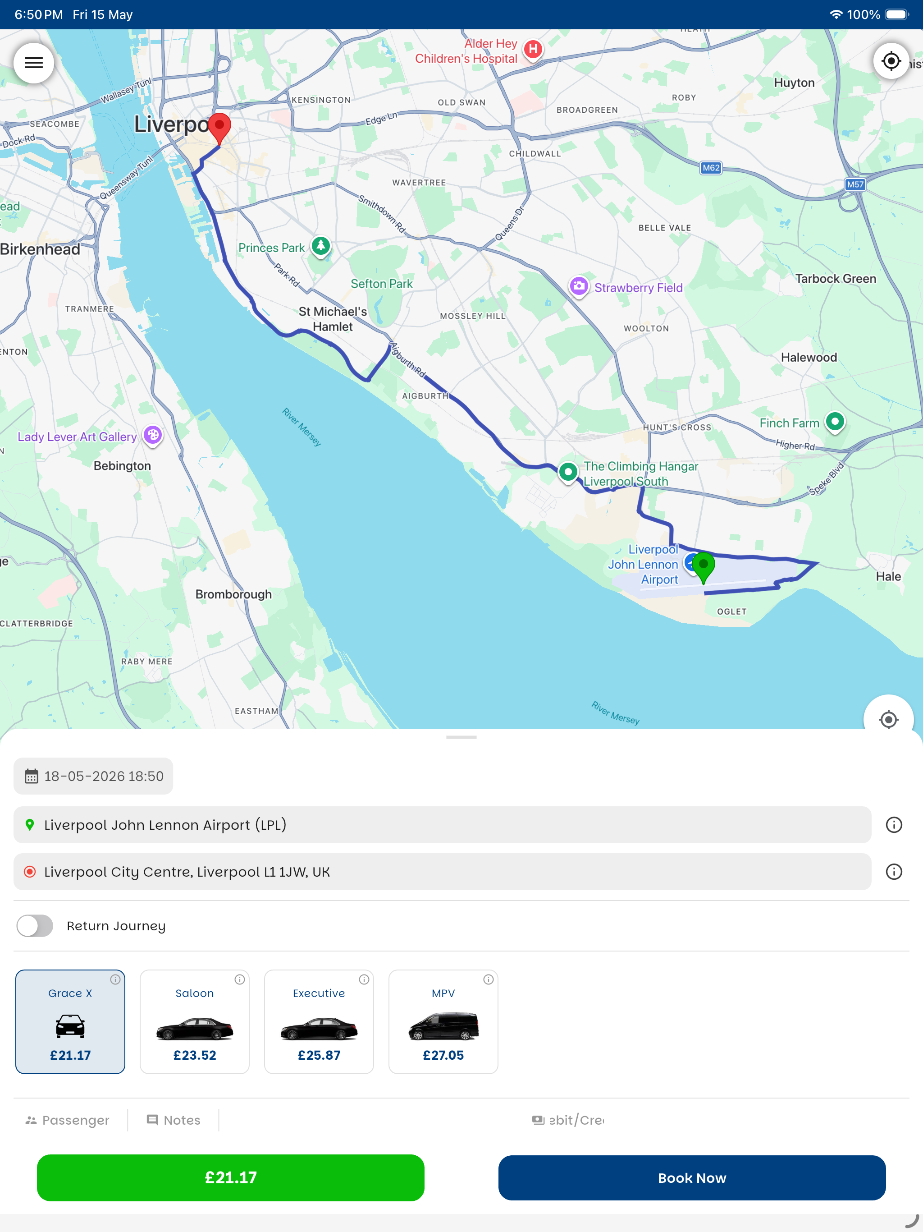This screenshot has height=1232, width=923.
Task: Tap the Princes Park tree marker
Action: point(320,246)
